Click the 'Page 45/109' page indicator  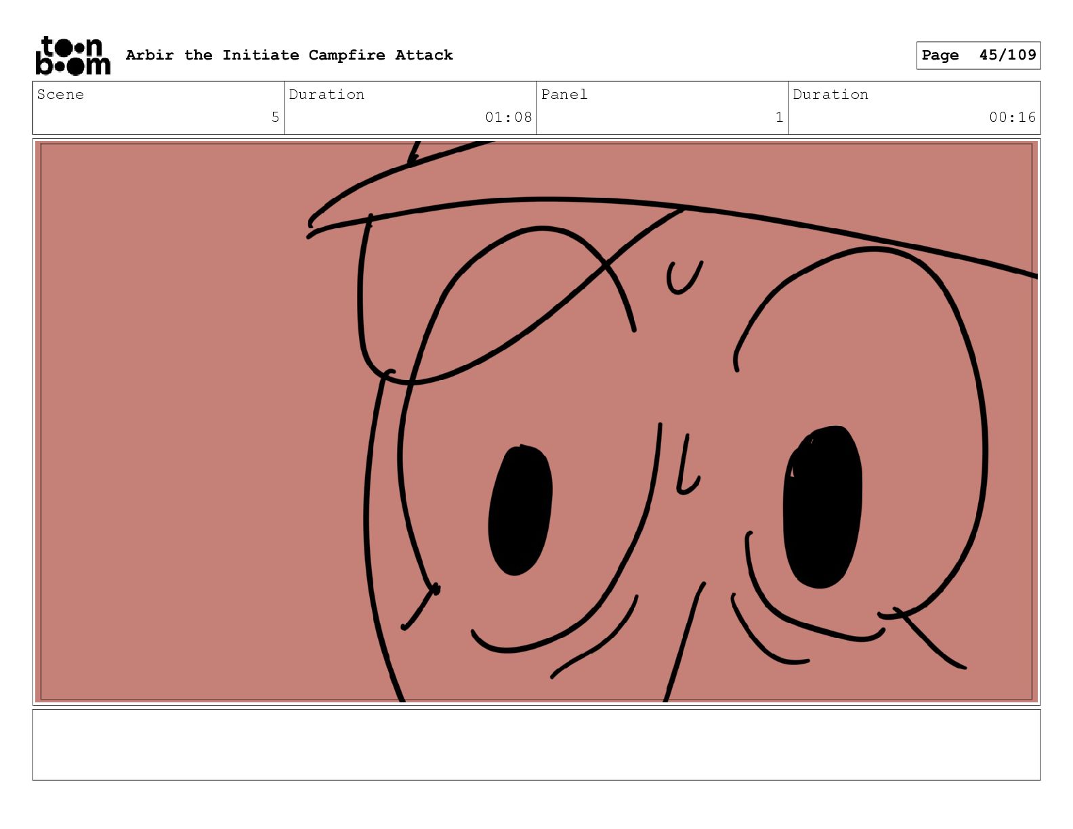pyautogui.click(x=978, y=56)
